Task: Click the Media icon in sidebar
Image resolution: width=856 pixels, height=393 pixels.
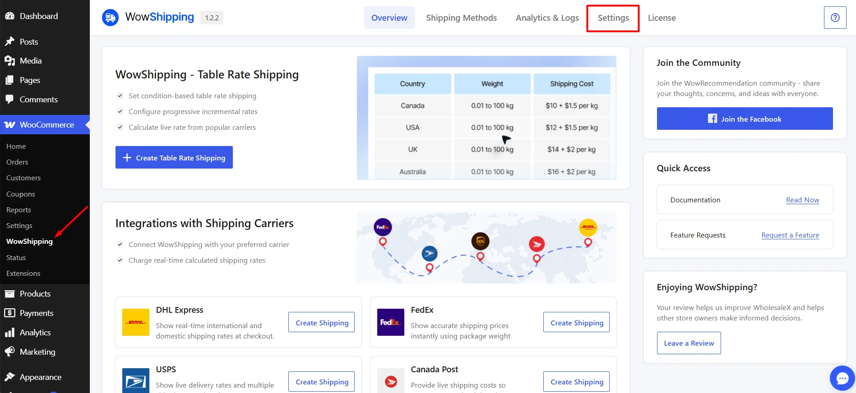Action: [x=9, y=61]
